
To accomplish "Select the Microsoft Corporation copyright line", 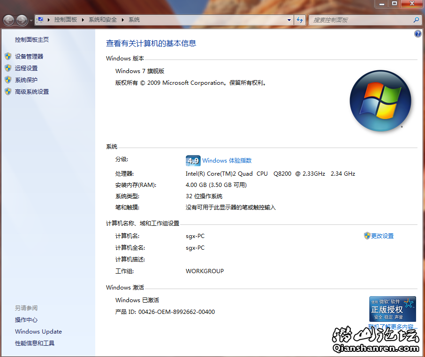I will pos(191,83).
